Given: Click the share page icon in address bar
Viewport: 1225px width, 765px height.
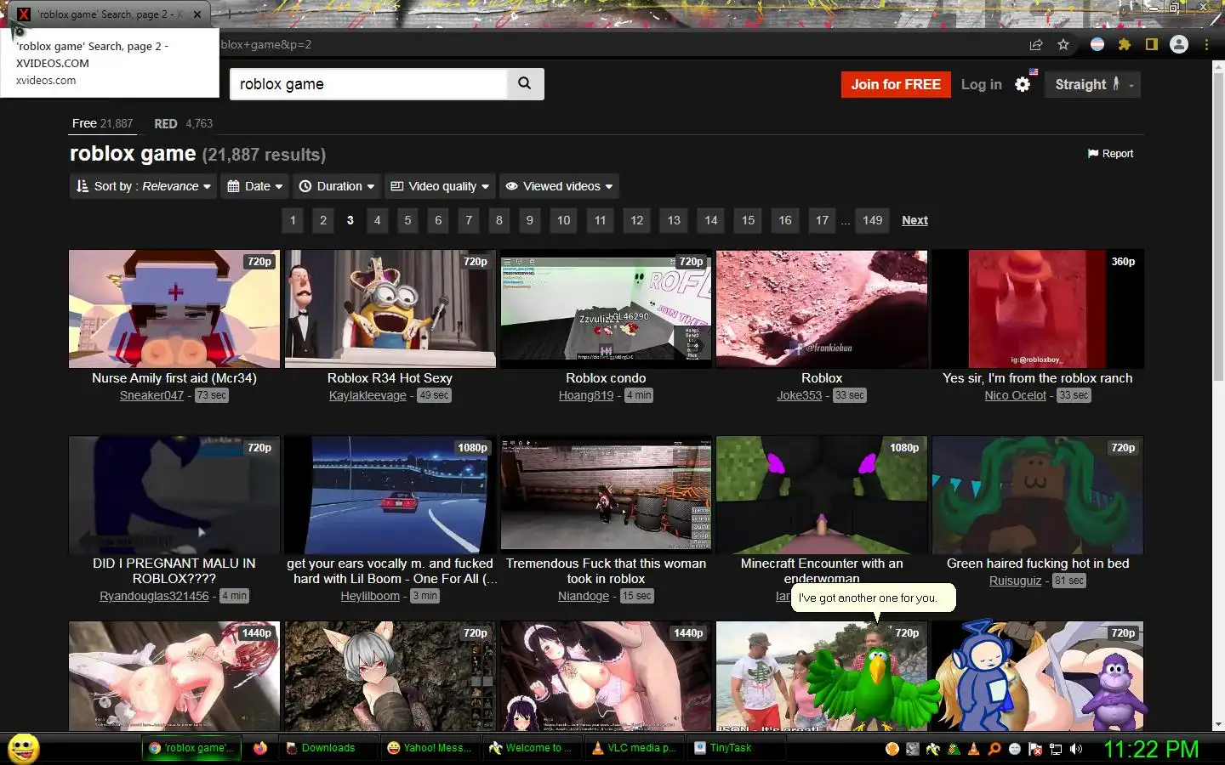Looking at the screenshot, I should click(1036, 44).
